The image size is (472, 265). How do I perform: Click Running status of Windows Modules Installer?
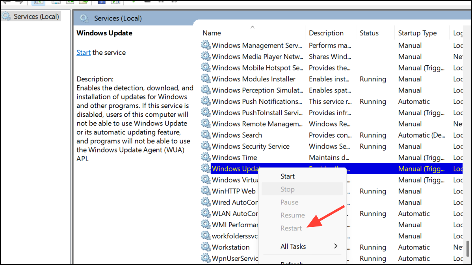[x=373, y=79]
